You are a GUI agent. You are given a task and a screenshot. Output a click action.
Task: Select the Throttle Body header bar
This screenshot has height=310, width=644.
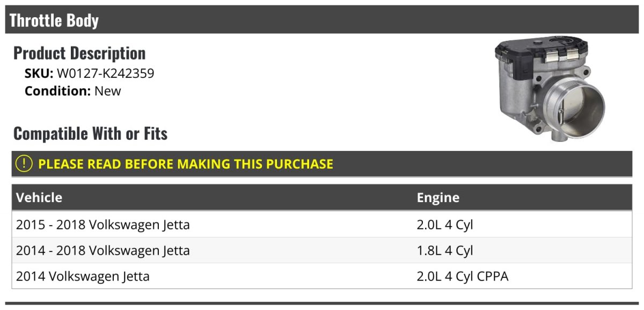(322, 20)
